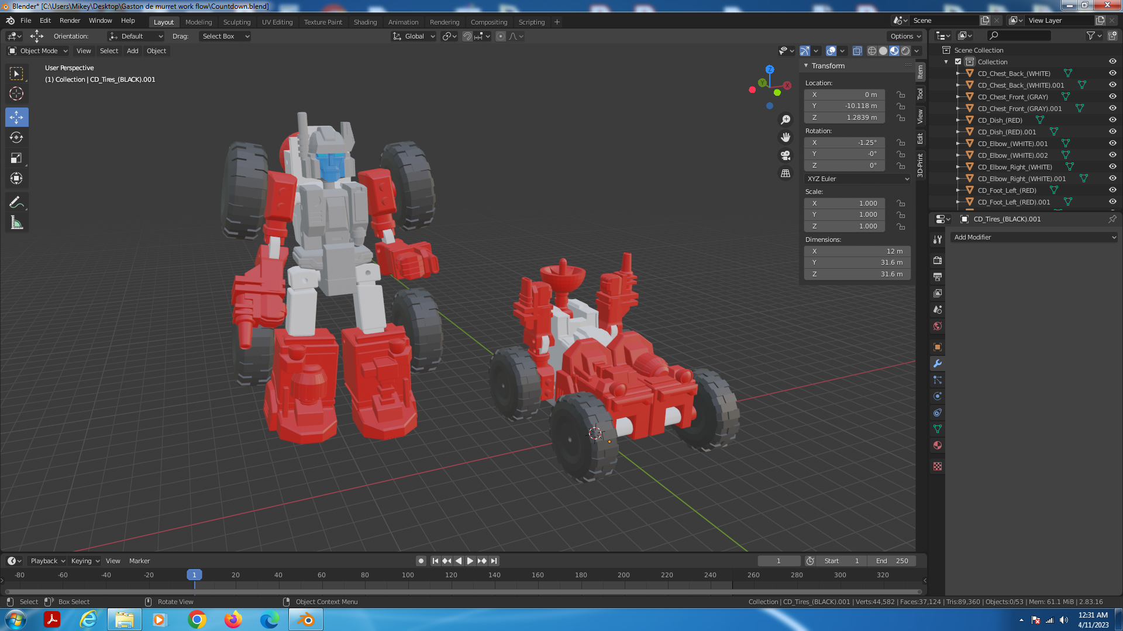
Task: Open the Animation workspace tab
Action: pos(403,22)
